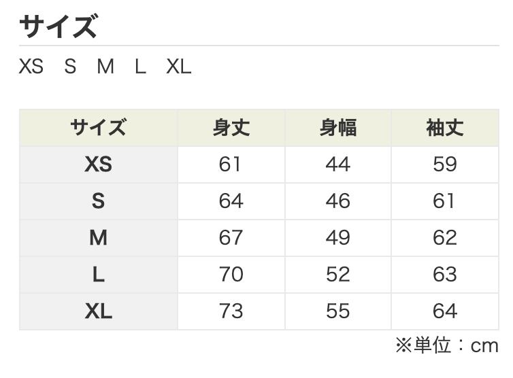Click the 袖丈 column header
This screenshot has height=378, width=513.
(444, 128)
